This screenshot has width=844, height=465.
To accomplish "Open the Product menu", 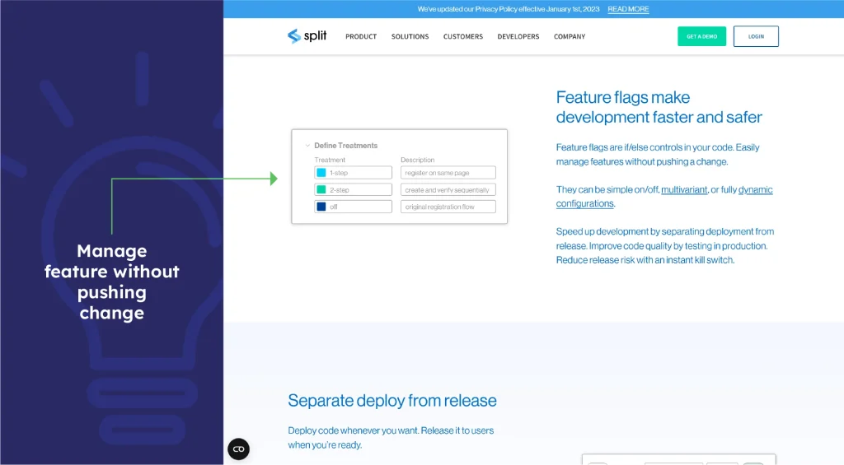I will coord(361,37).
